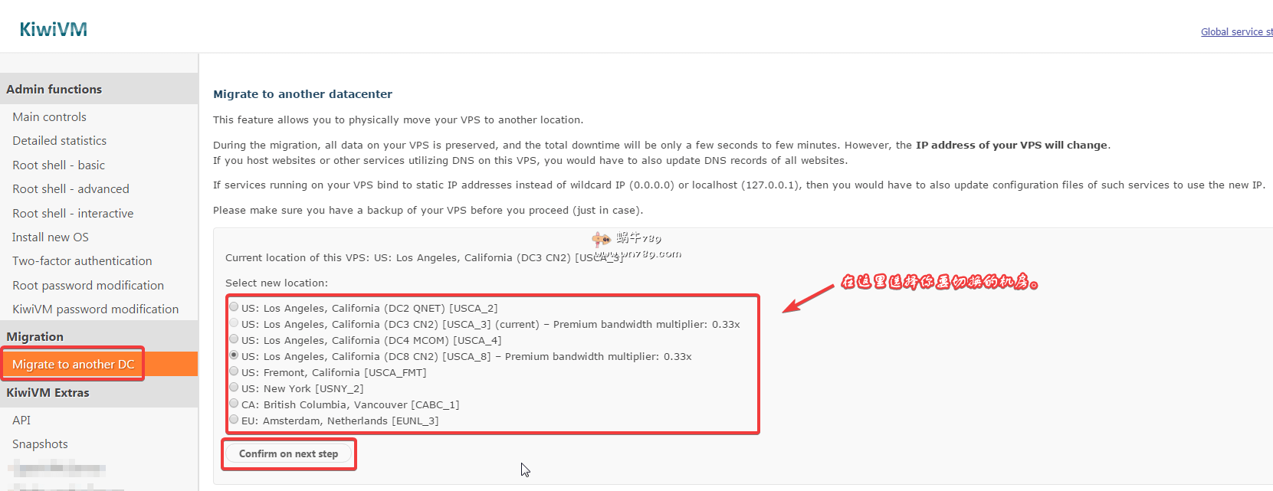Choose the DC8 CN2 Los Angeles location
Image resolution: width=1273 pixels, height=491 pixels.
[x=234, y=355]
